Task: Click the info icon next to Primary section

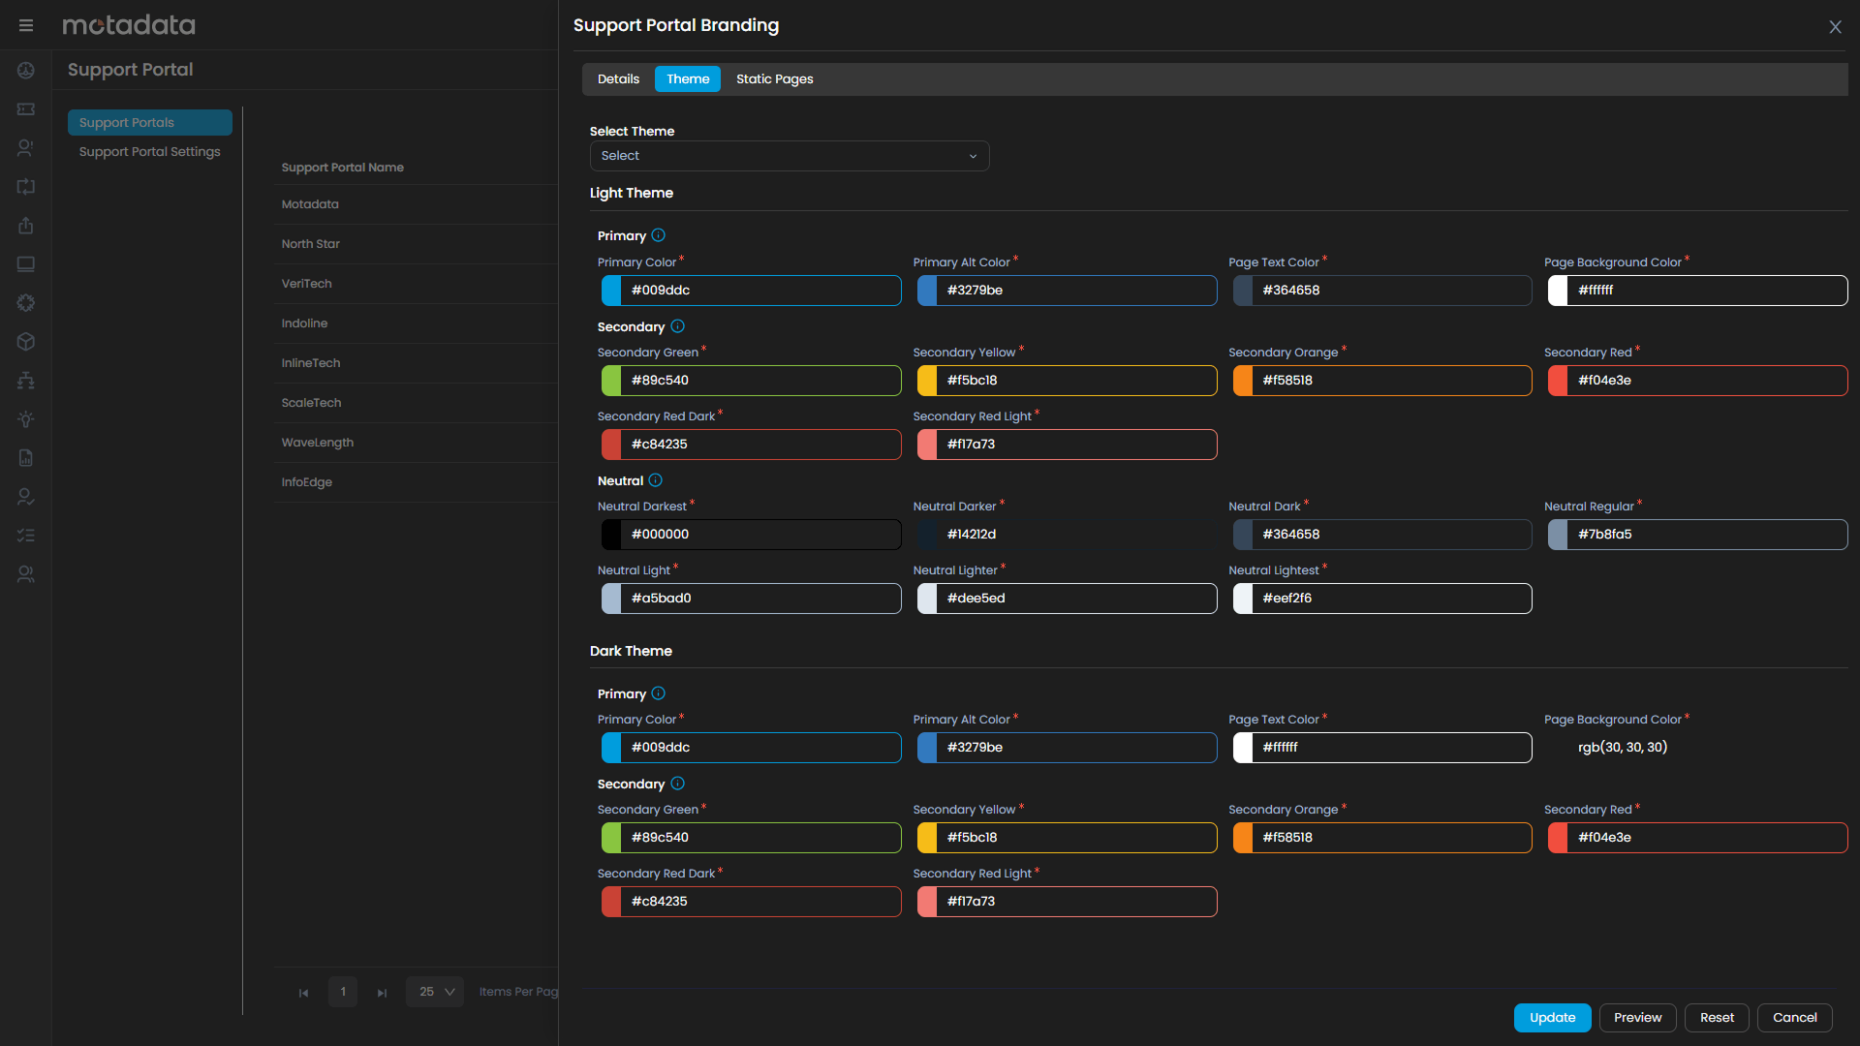Action: [658, 235]
